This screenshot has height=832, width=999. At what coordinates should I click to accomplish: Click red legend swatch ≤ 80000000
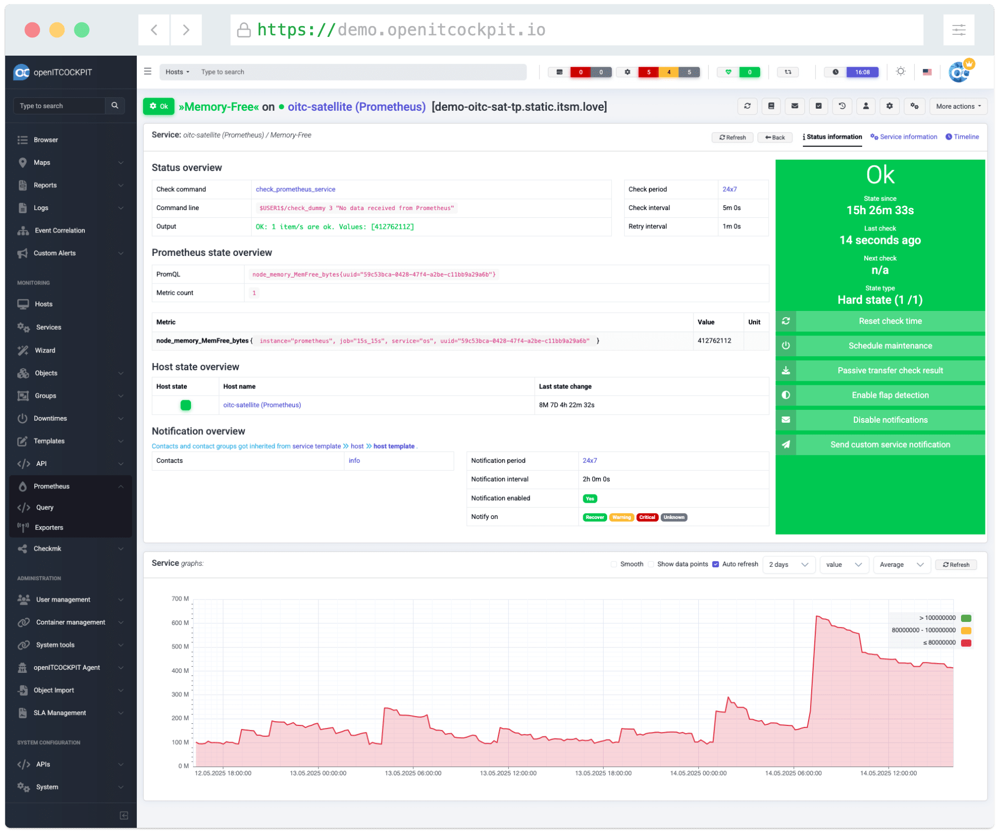pos(966,643)
